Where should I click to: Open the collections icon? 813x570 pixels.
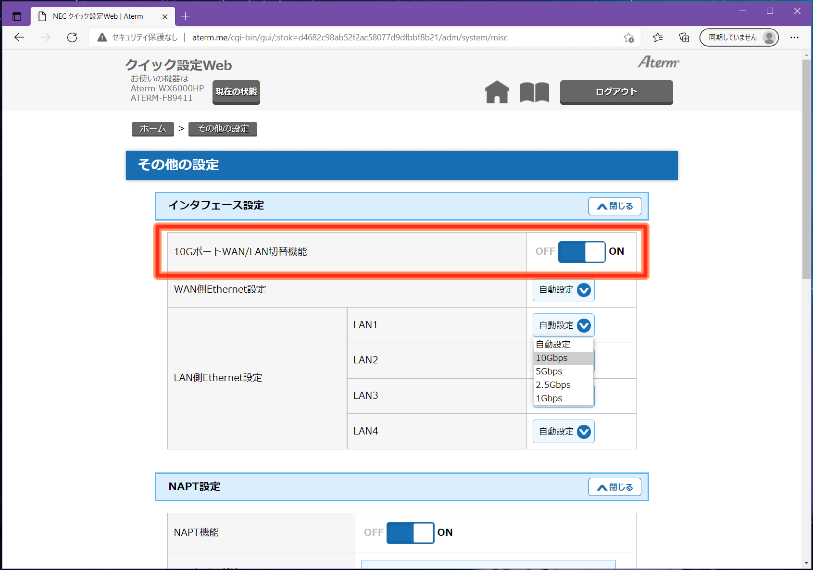684,37
